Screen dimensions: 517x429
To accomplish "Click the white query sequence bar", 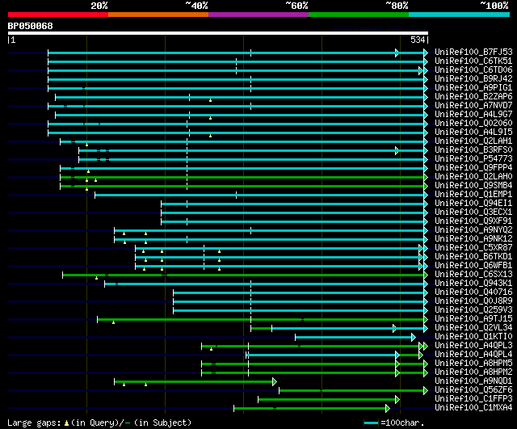I will pos(218,33).
